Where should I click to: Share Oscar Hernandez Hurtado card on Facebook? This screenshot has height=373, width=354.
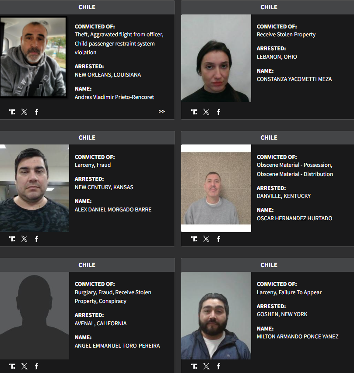click(218, 239)
